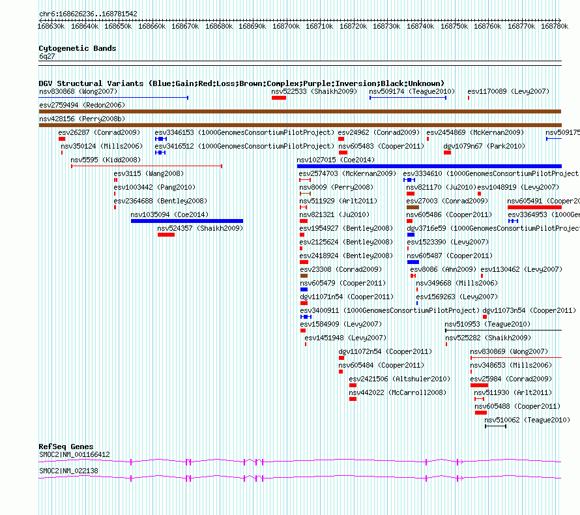Open nsv821170 (Ju2010) entry
The width and height of the screenshot is (580, 515).
click(x=441, y=187)
